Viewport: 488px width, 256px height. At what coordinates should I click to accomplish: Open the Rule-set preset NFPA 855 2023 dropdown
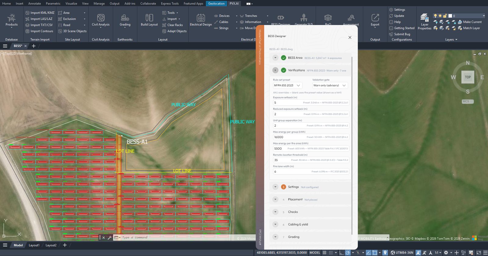[287, 85]
